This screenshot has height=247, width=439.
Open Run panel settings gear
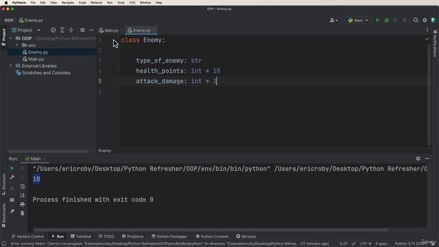click(x=418, y=158)
